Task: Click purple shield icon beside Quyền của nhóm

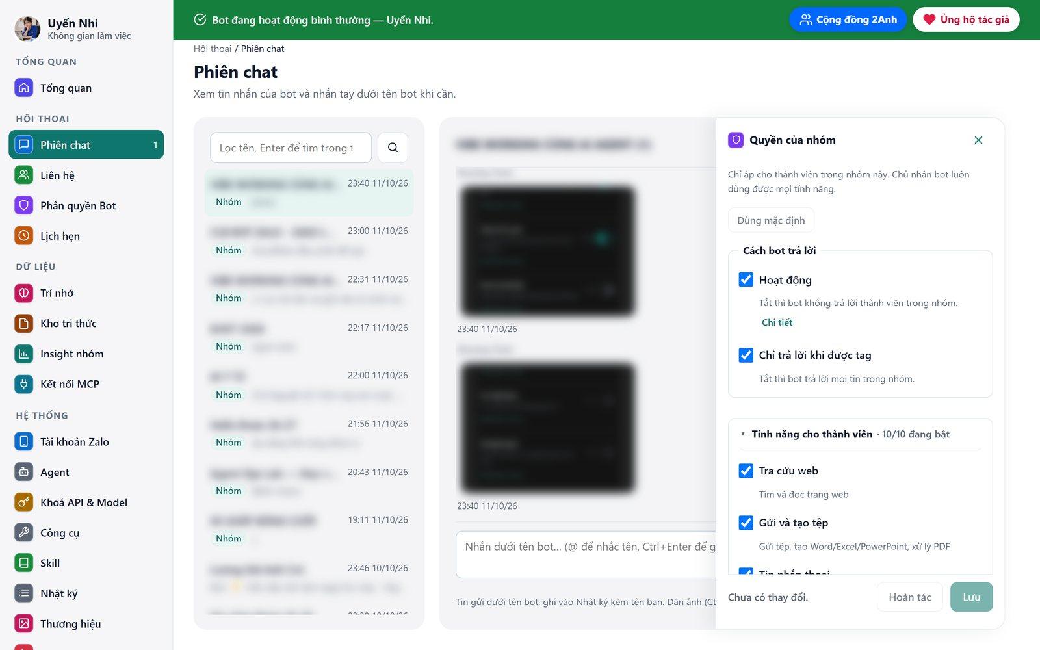Action: point(736,140)
